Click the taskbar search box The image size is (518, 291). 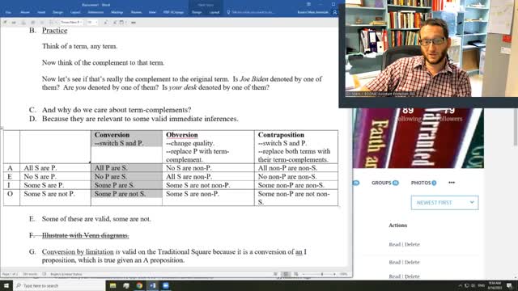59,285
